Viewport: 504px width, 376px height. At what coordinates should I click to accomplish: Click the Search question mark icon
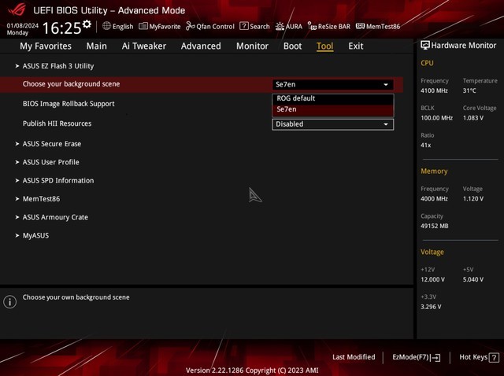tap(244, 26)
